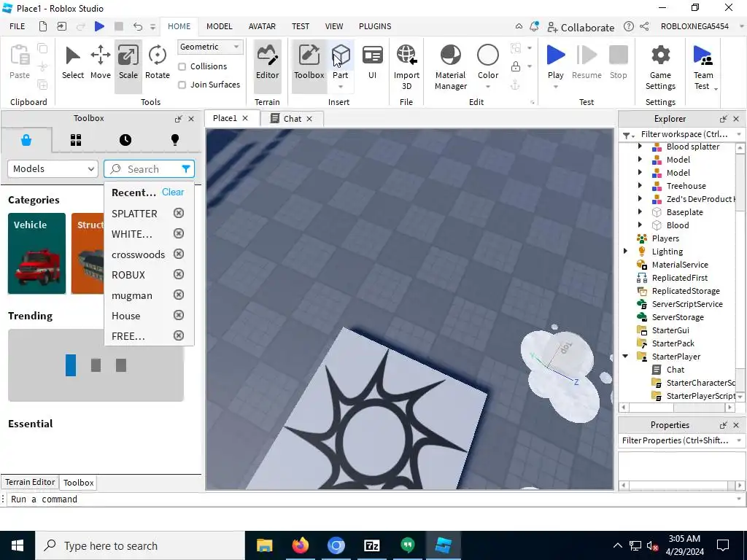Viewport: 747px width, 560px height.
Task: Open the Models category dropdown
Action: [x=53, y=168]
